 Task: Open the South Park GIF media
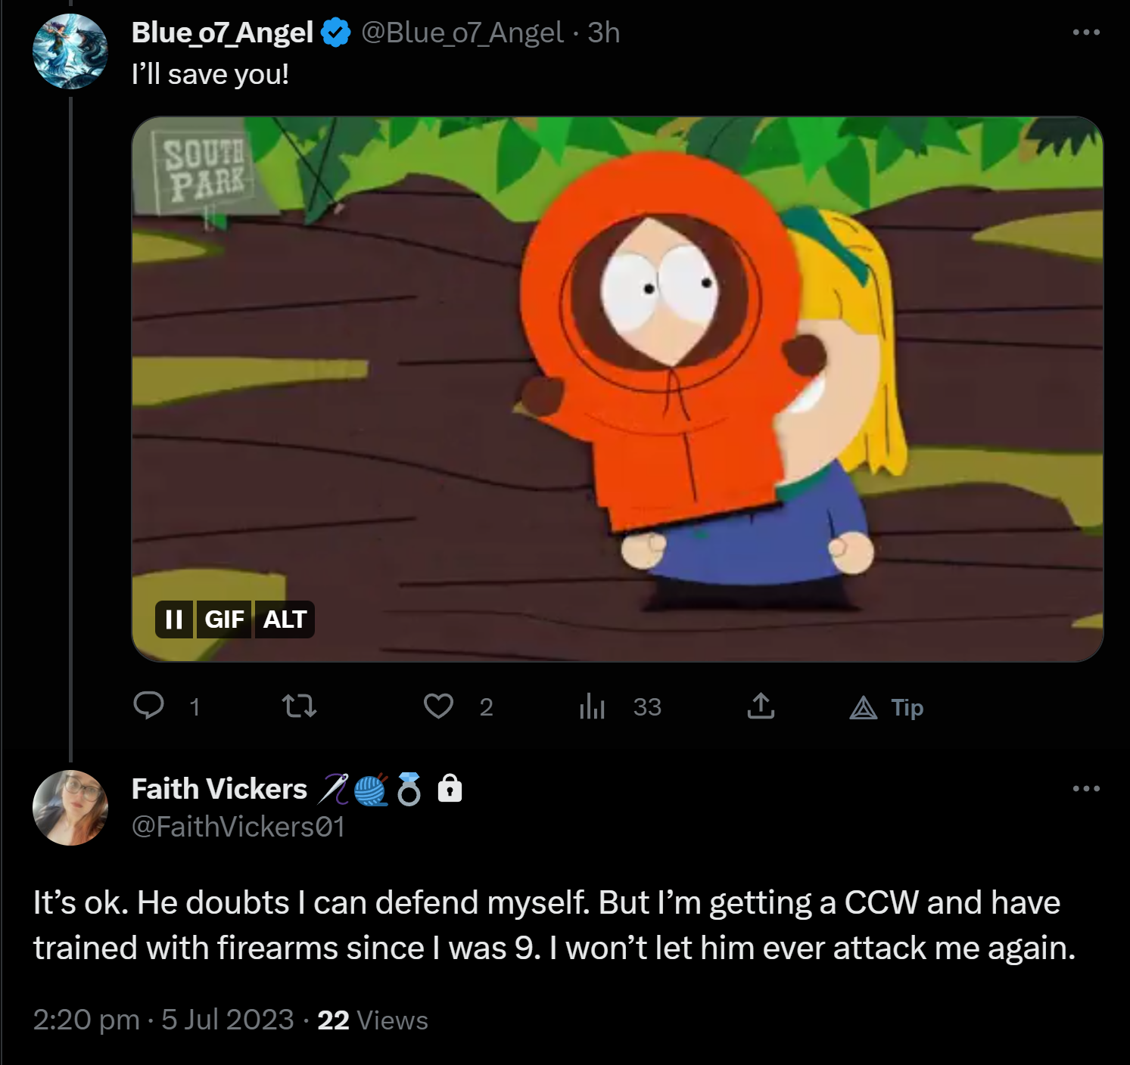tap(618, 389)
